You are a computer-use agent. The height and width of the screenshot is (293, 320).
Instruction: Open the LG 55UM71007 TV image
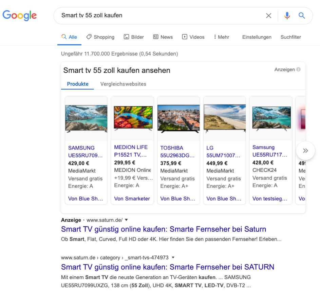point(225,119)
